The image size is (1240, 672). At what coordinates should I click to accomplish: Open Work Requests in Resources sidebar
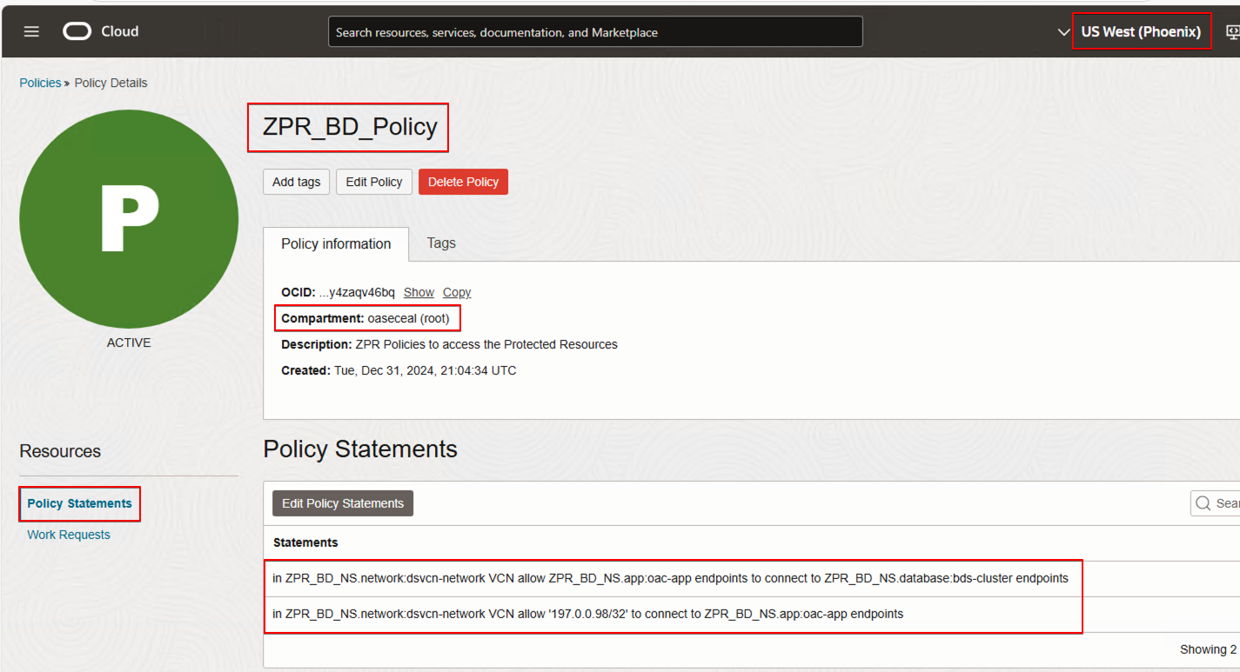[x=69, y=535]
